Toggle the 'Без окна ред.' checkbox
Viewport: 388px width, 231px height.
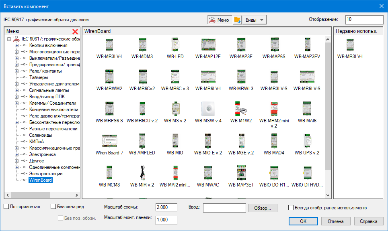pyautogui.click(x=53, y=207)
